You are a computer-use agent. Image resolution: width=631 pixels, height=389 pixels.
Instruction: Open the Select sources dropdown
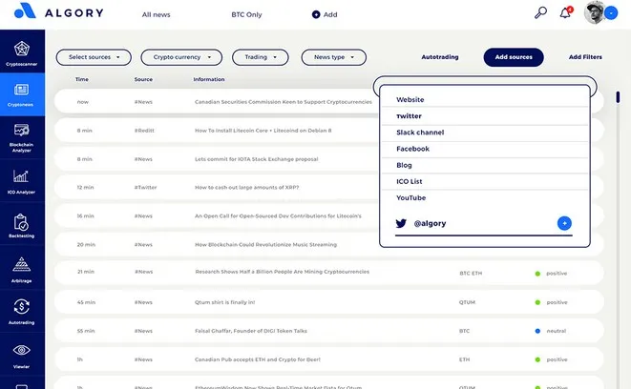point(94,57)
